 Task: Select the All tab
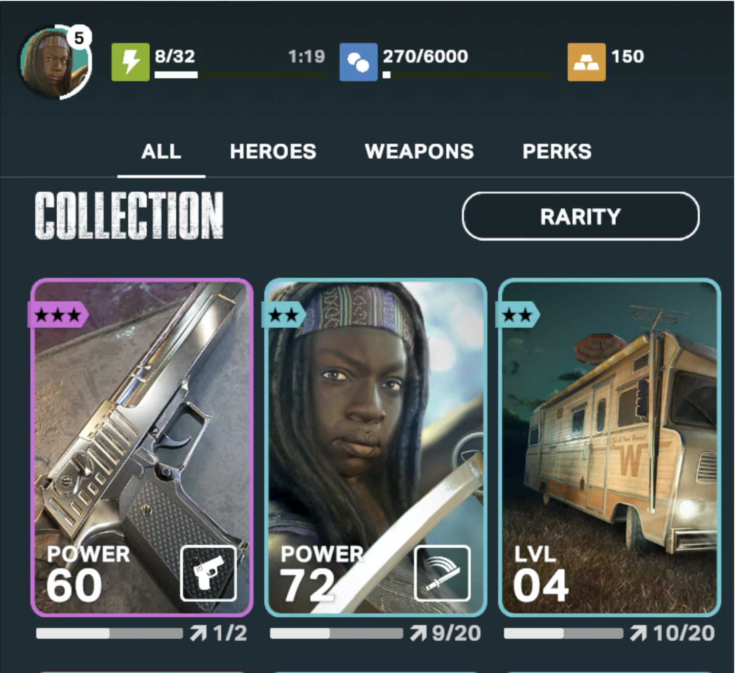pyautogui.click(x=161, y=151)
